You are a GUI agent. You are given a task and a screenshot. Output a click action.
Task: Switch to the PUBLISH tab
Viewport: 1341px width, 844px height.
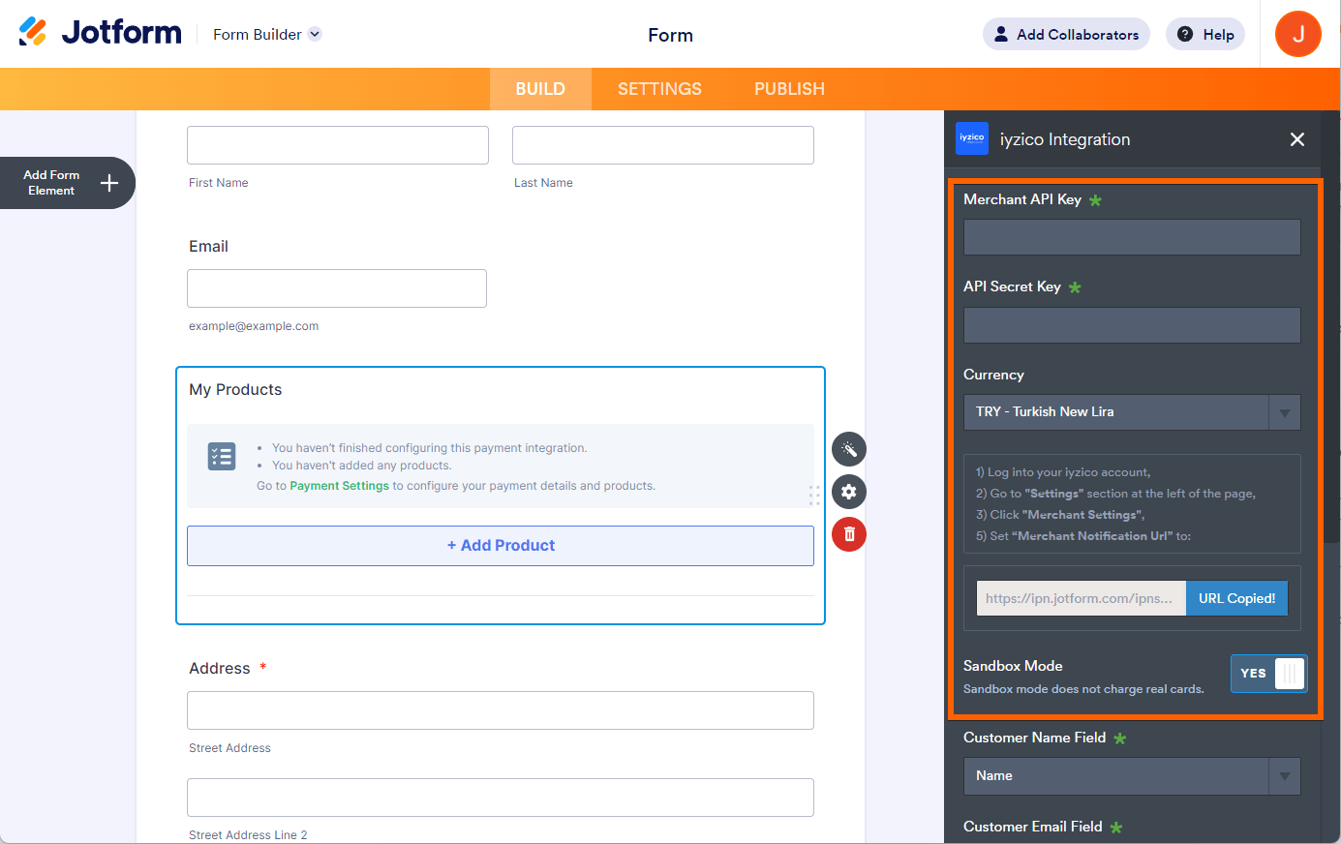(x=789, y=89)
